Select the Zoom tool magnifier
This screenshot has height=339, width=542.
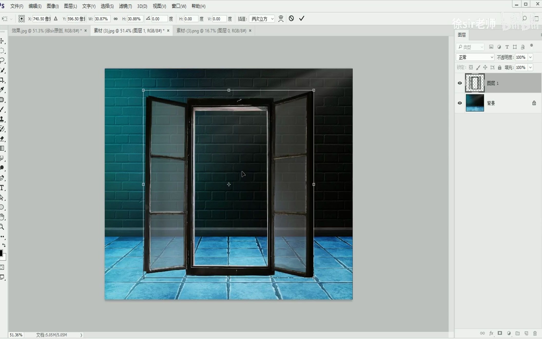pyautogui.click(x=2, y=227)
